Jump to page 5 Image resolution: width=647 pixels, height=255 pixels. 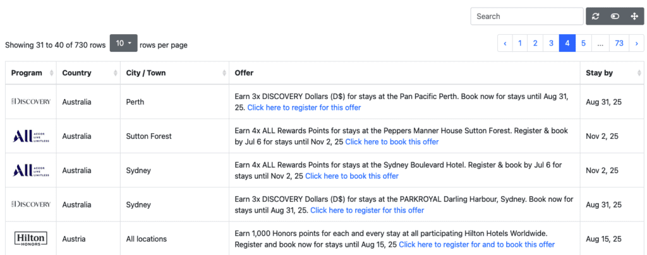coord(583,44)
